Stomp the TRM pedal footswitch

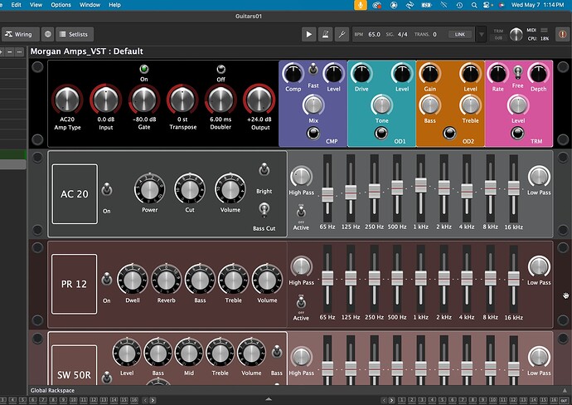517,134
